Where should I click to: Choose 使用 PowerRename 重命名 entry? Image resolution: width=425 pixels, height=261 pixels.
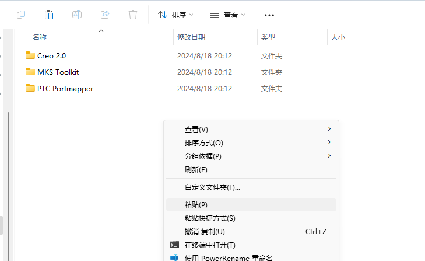[251, 257]
